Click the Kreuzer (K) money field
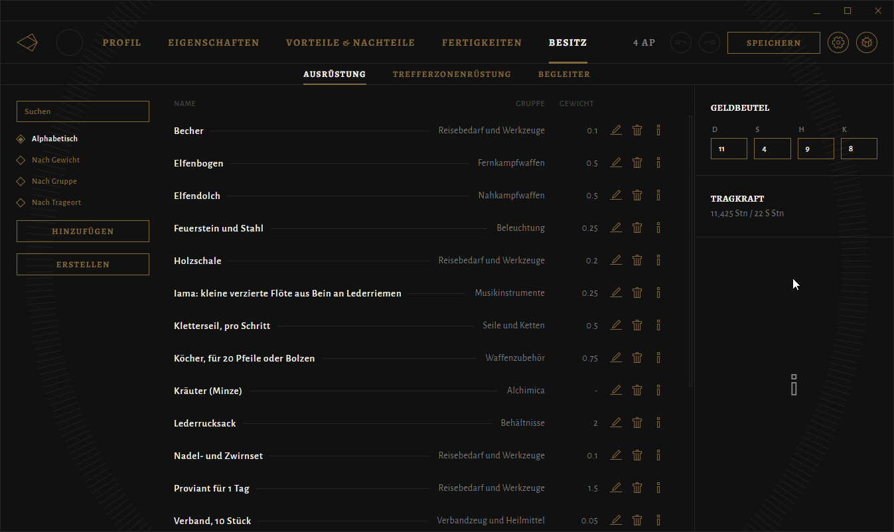The width and height of the screenshot is (894, 532). click(859, 149)
